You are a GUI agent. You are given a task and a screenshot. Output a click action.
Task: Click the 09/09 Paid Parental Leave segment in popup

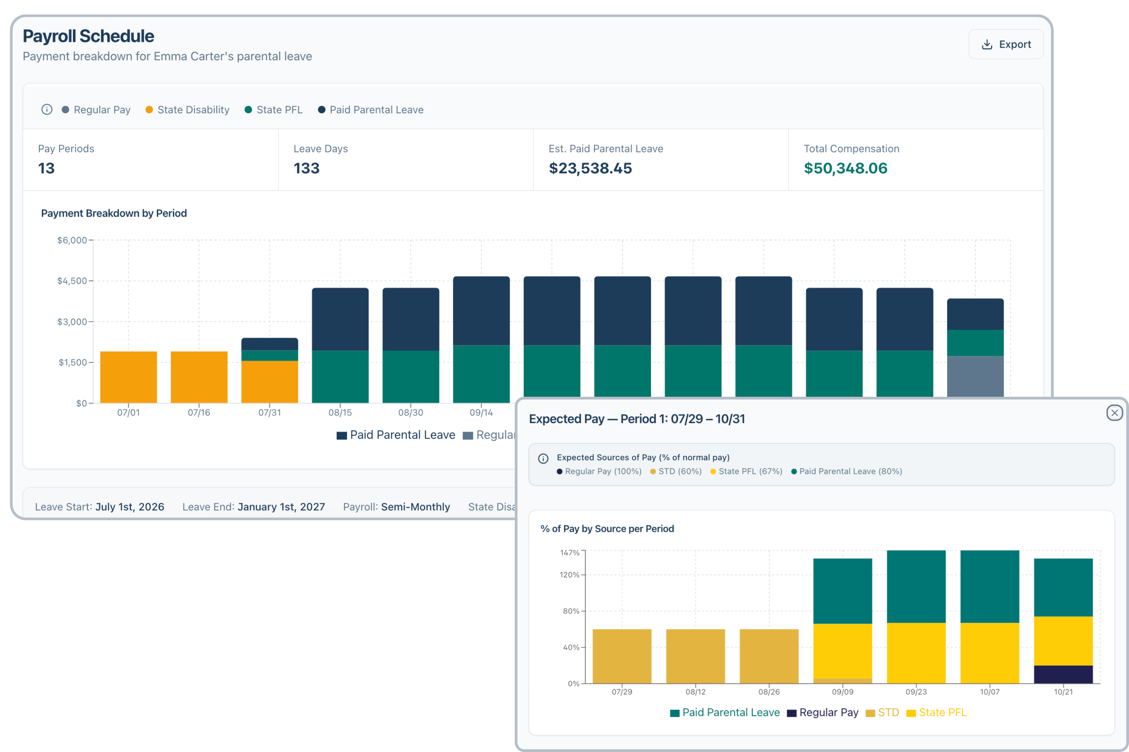[843, 591]
